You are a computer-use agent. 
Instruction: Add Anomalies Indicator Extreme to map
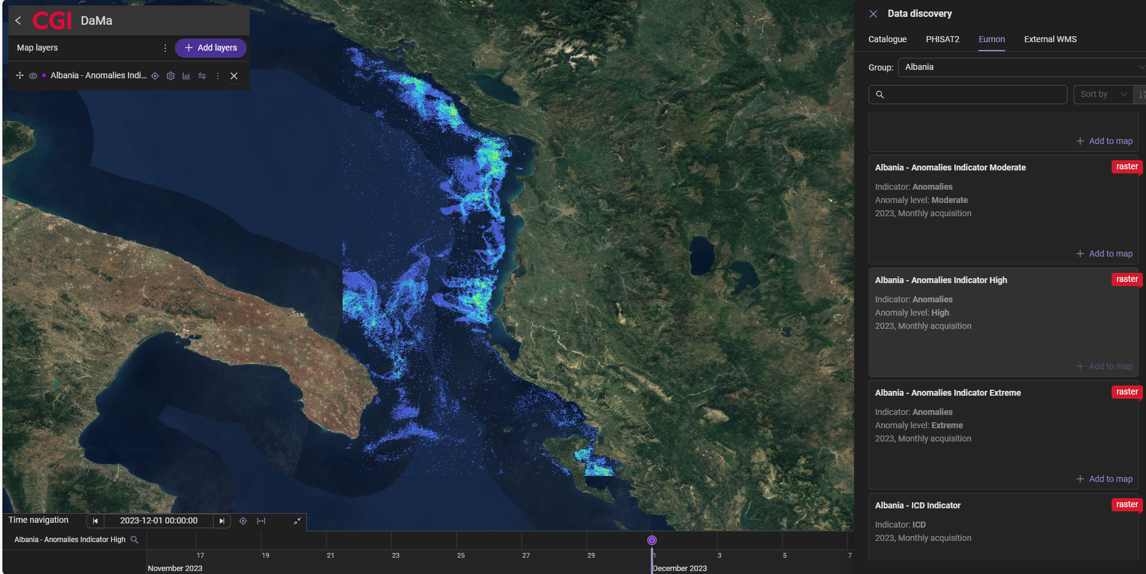pos(1104,479)
